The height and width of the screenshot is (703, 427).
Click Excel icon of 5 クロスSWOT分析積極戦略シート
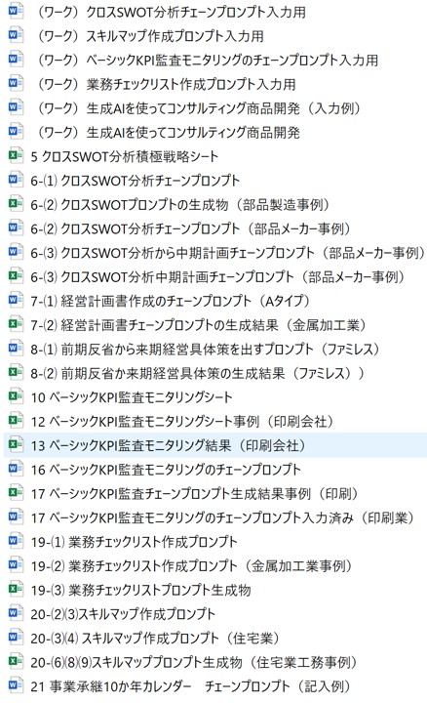(16, 155)
